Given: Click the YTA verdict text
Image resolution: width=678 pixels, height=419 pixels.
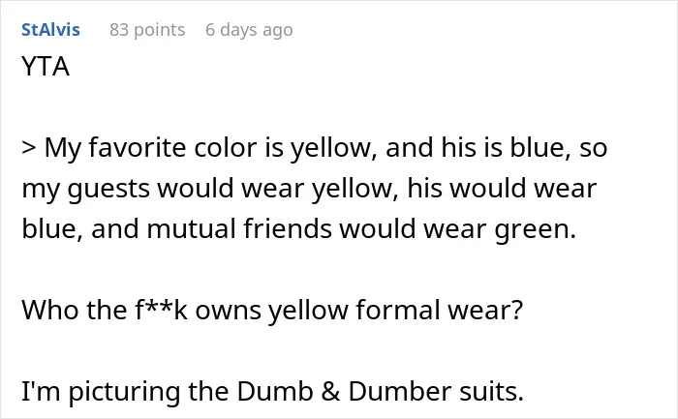Looking at the screenshot, I should point(46,67).
